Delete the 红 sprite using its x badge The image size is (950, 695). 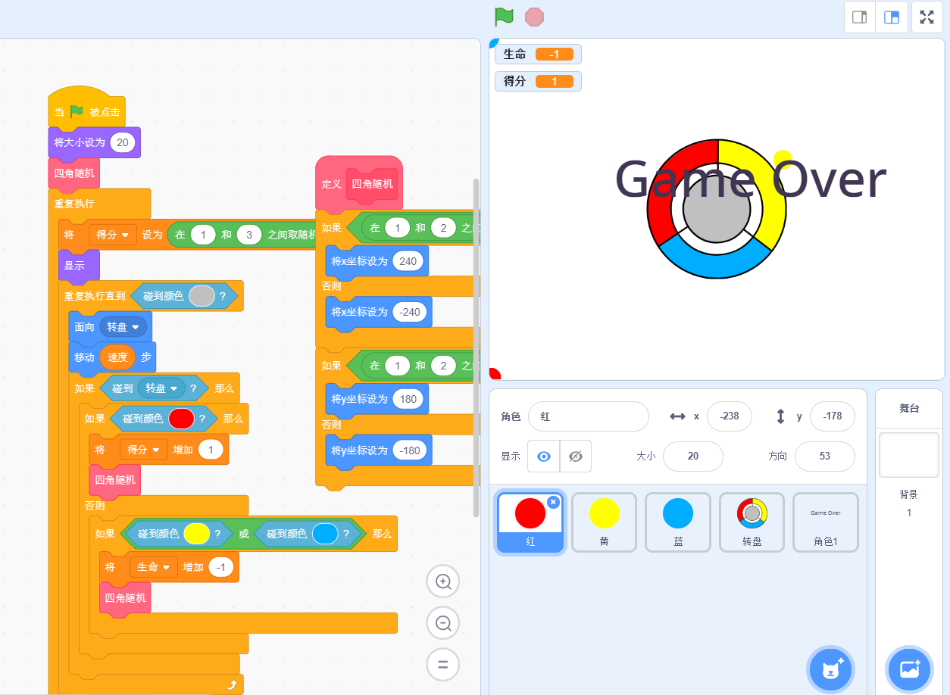tap(553, 502)
